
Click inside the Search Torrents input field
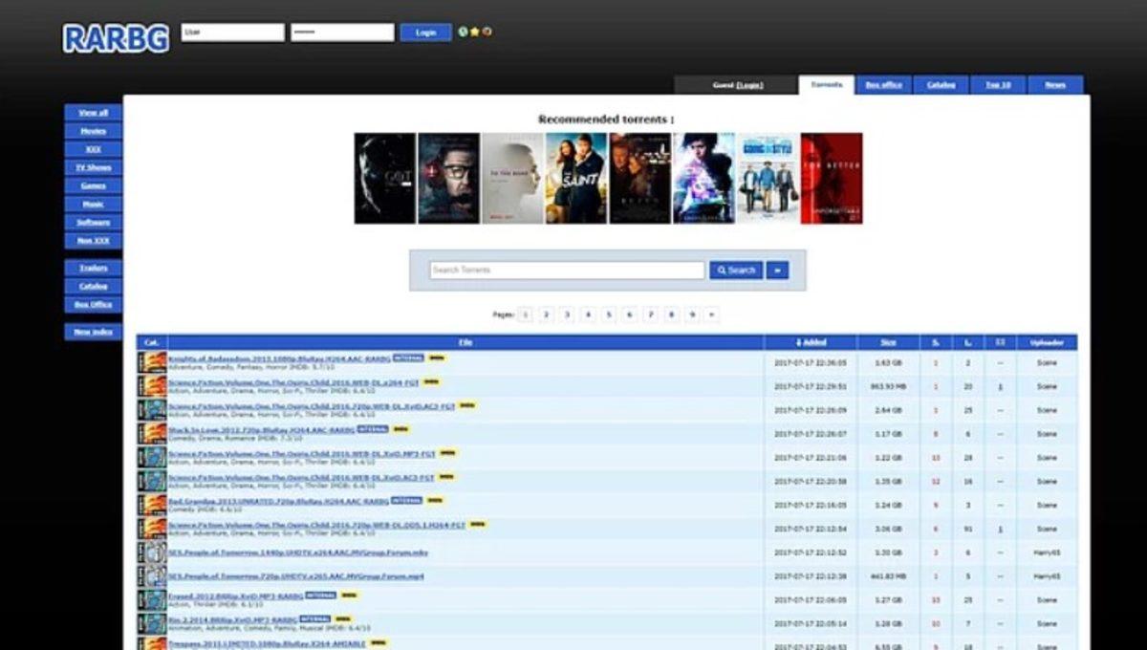[564, 270]
